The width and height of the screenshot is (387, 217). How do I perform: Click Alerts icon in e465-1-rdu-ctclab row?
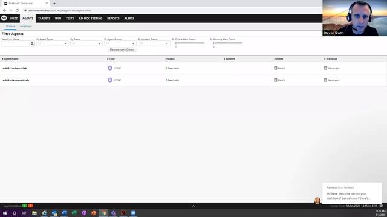coord(276,68)
